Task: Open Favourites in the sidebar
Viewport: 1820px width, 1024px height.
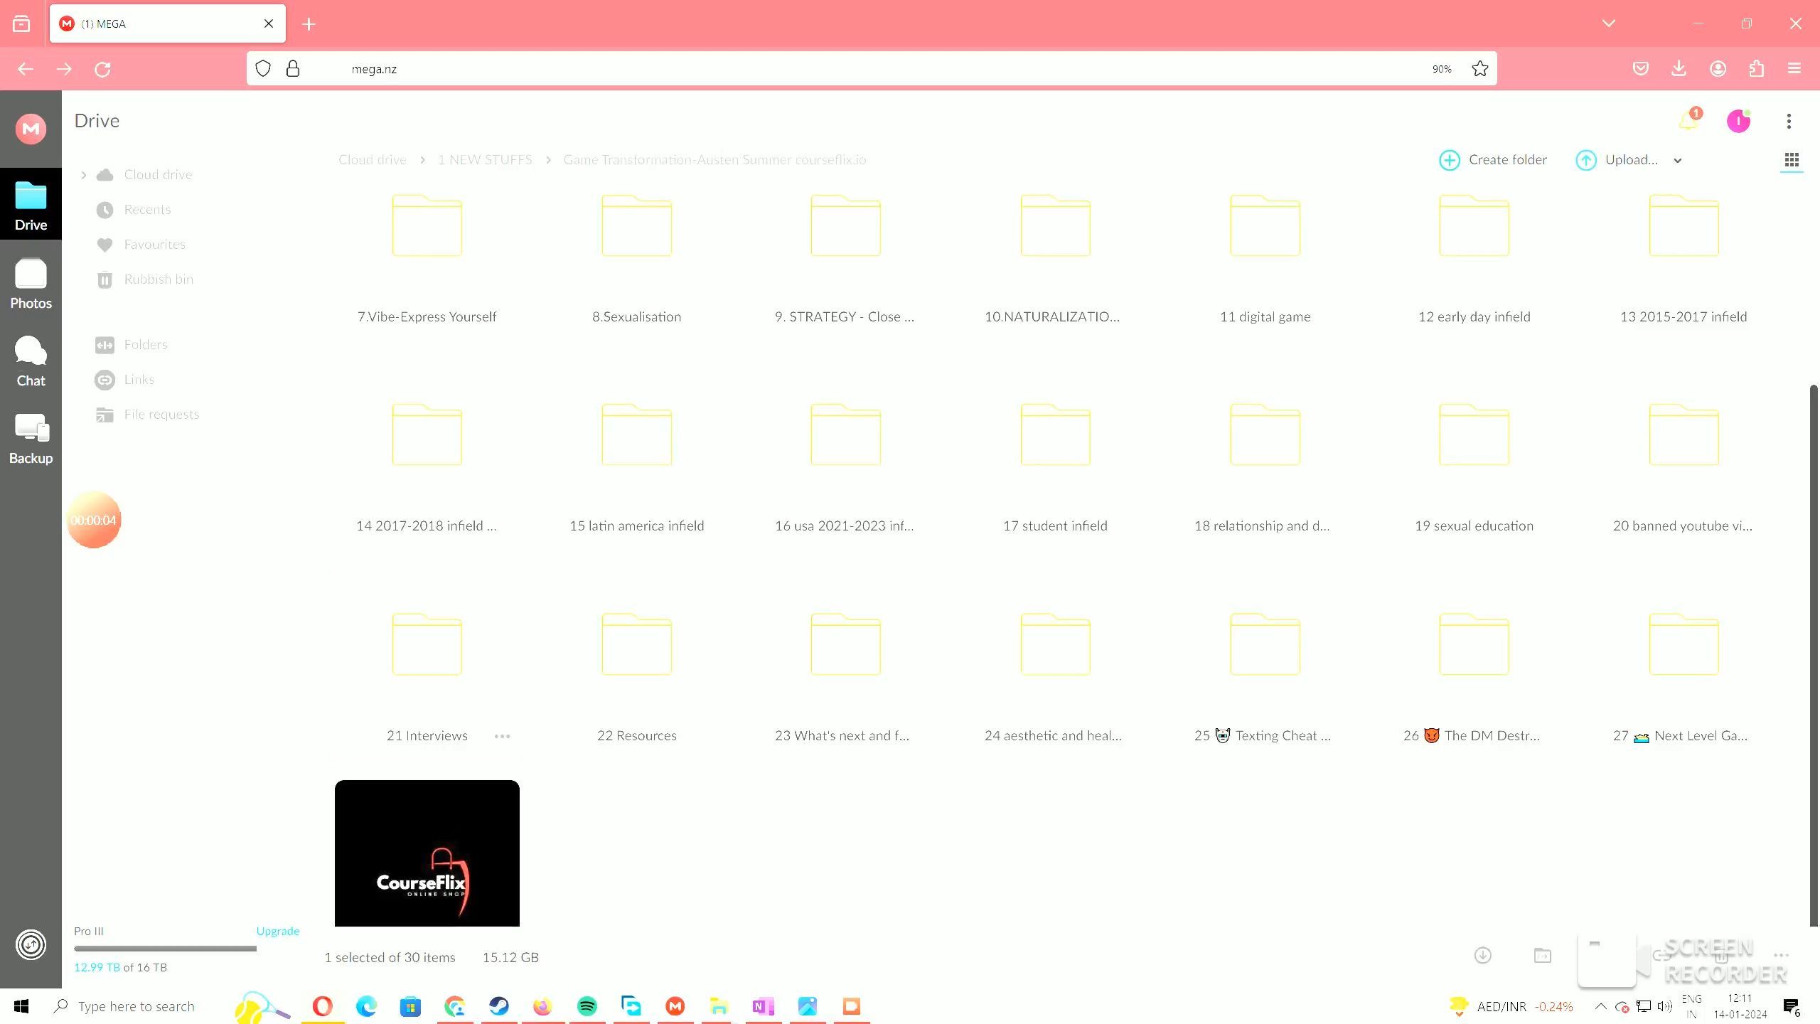Action: (x=154, y=245)
